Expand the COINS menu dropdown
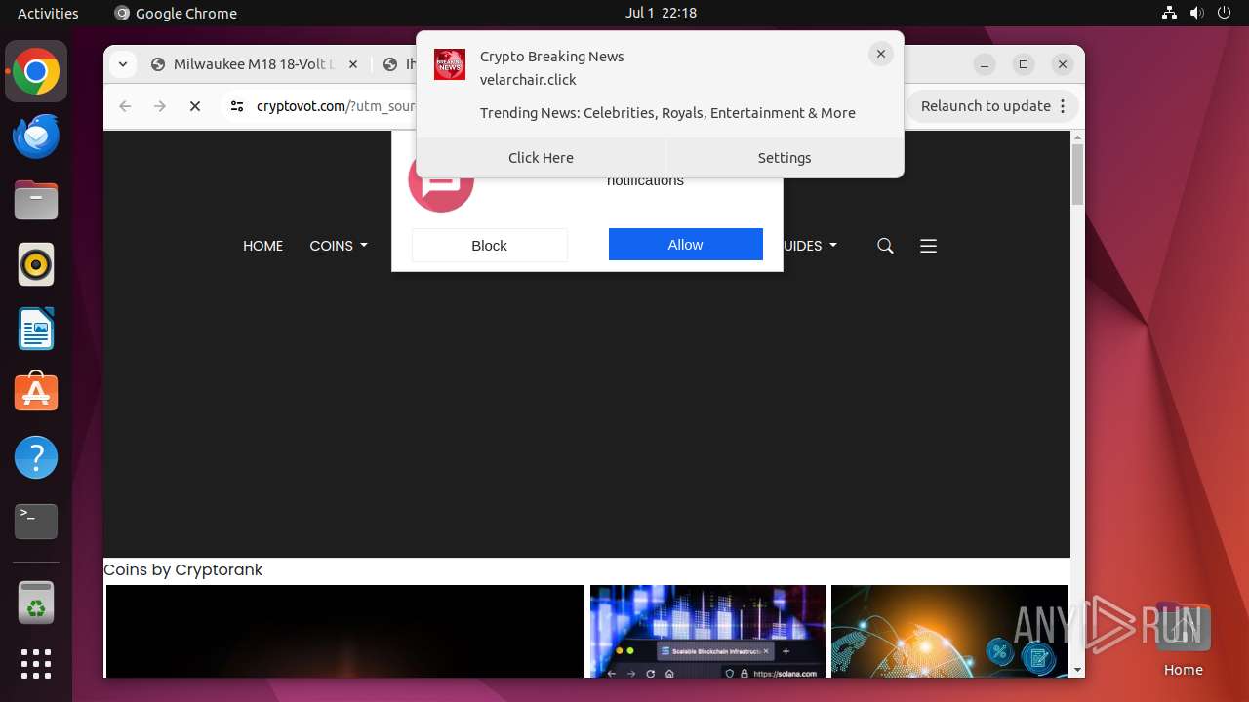Screen dimensions: 1249x702 pyautogui.click(x=339, y=246)
